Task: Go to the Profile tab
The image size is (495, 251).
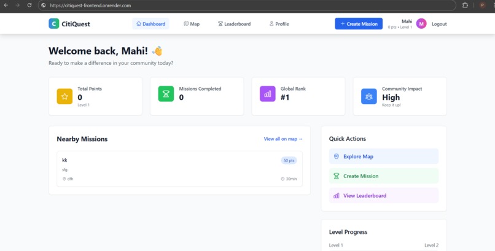Action: coord(279,24)
